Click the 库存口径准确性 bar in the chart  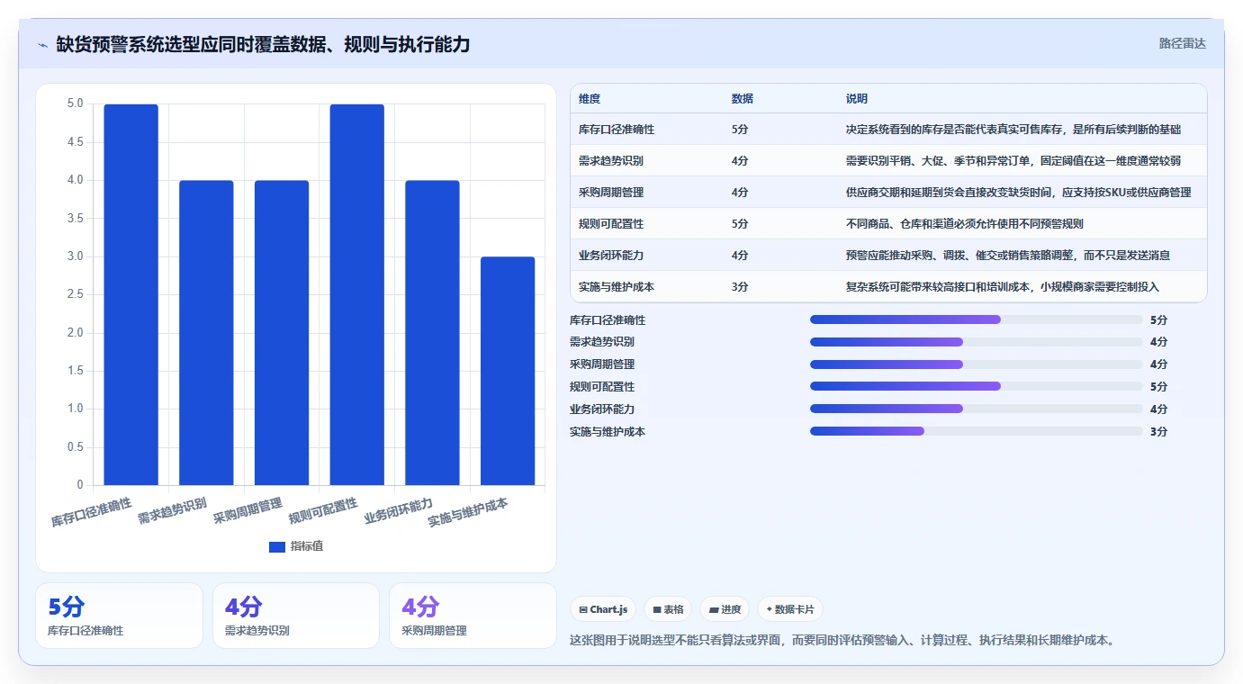pyautogui.click(x=131, y=294)
